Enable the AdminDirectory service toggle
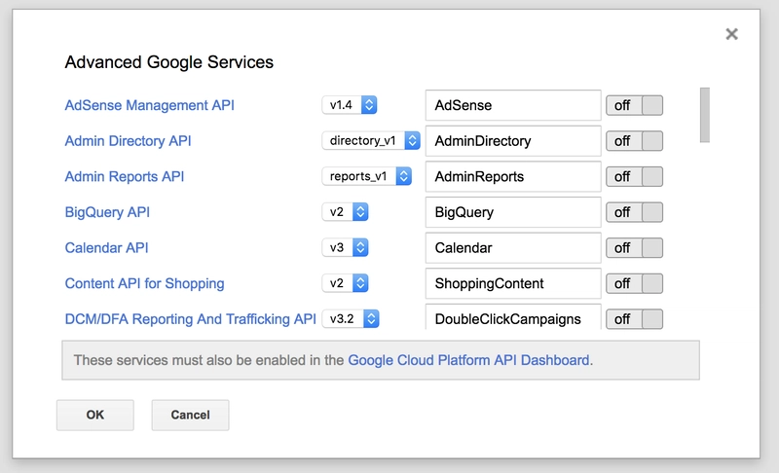779x473 pixels. click(635, 141)
